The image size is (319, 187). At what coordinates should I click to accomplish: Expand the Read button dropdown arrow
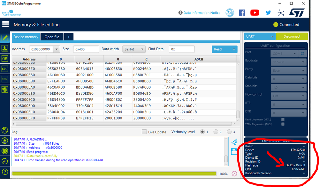pos(234,49)
